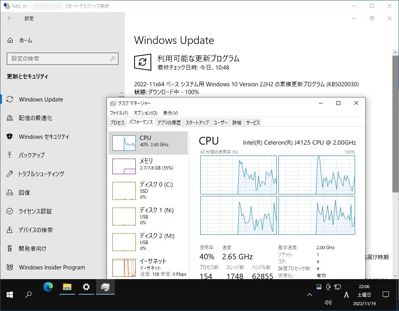The width and height of the screenshot is (399, 311).
Task: Click in the 設定の検索 search field
Action: click(62, 58)
